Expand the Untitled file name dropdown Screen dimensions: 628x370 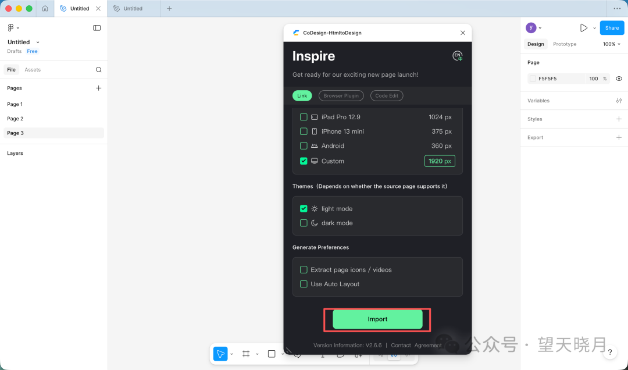[x=38, y=42]
